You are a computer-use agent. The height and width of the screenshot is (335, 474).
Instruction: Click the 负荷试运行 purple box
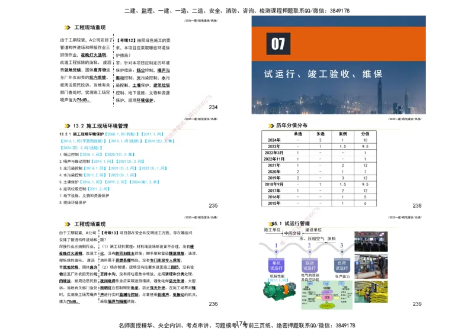tap(342, 266)
